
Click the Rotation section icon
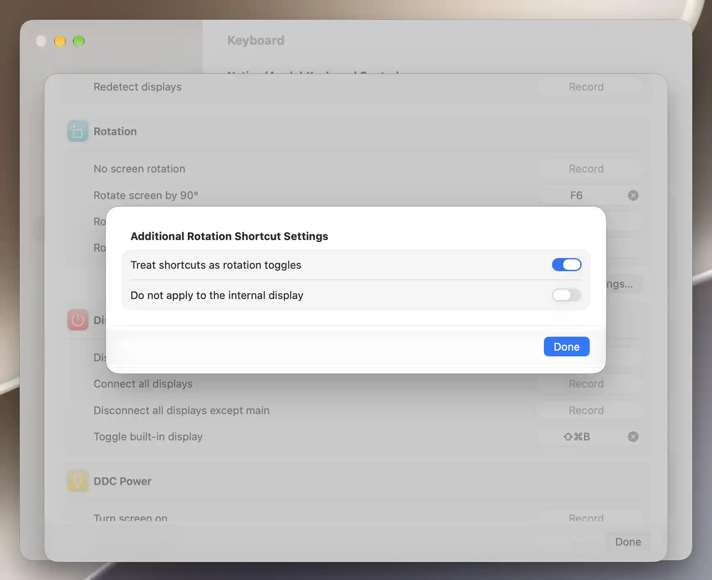(x=78, y=131)
